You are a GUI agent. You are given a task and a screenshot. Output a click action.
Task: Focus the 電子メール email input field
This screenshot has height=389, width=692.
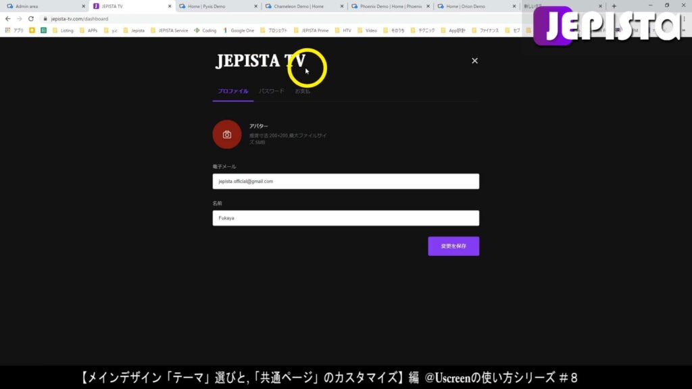tap(345, 181)
